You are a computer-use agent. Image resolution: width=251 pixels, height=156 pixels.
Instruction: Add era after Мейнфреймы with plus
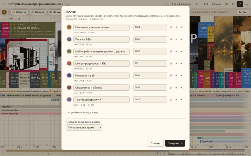(x=176, y=51)
